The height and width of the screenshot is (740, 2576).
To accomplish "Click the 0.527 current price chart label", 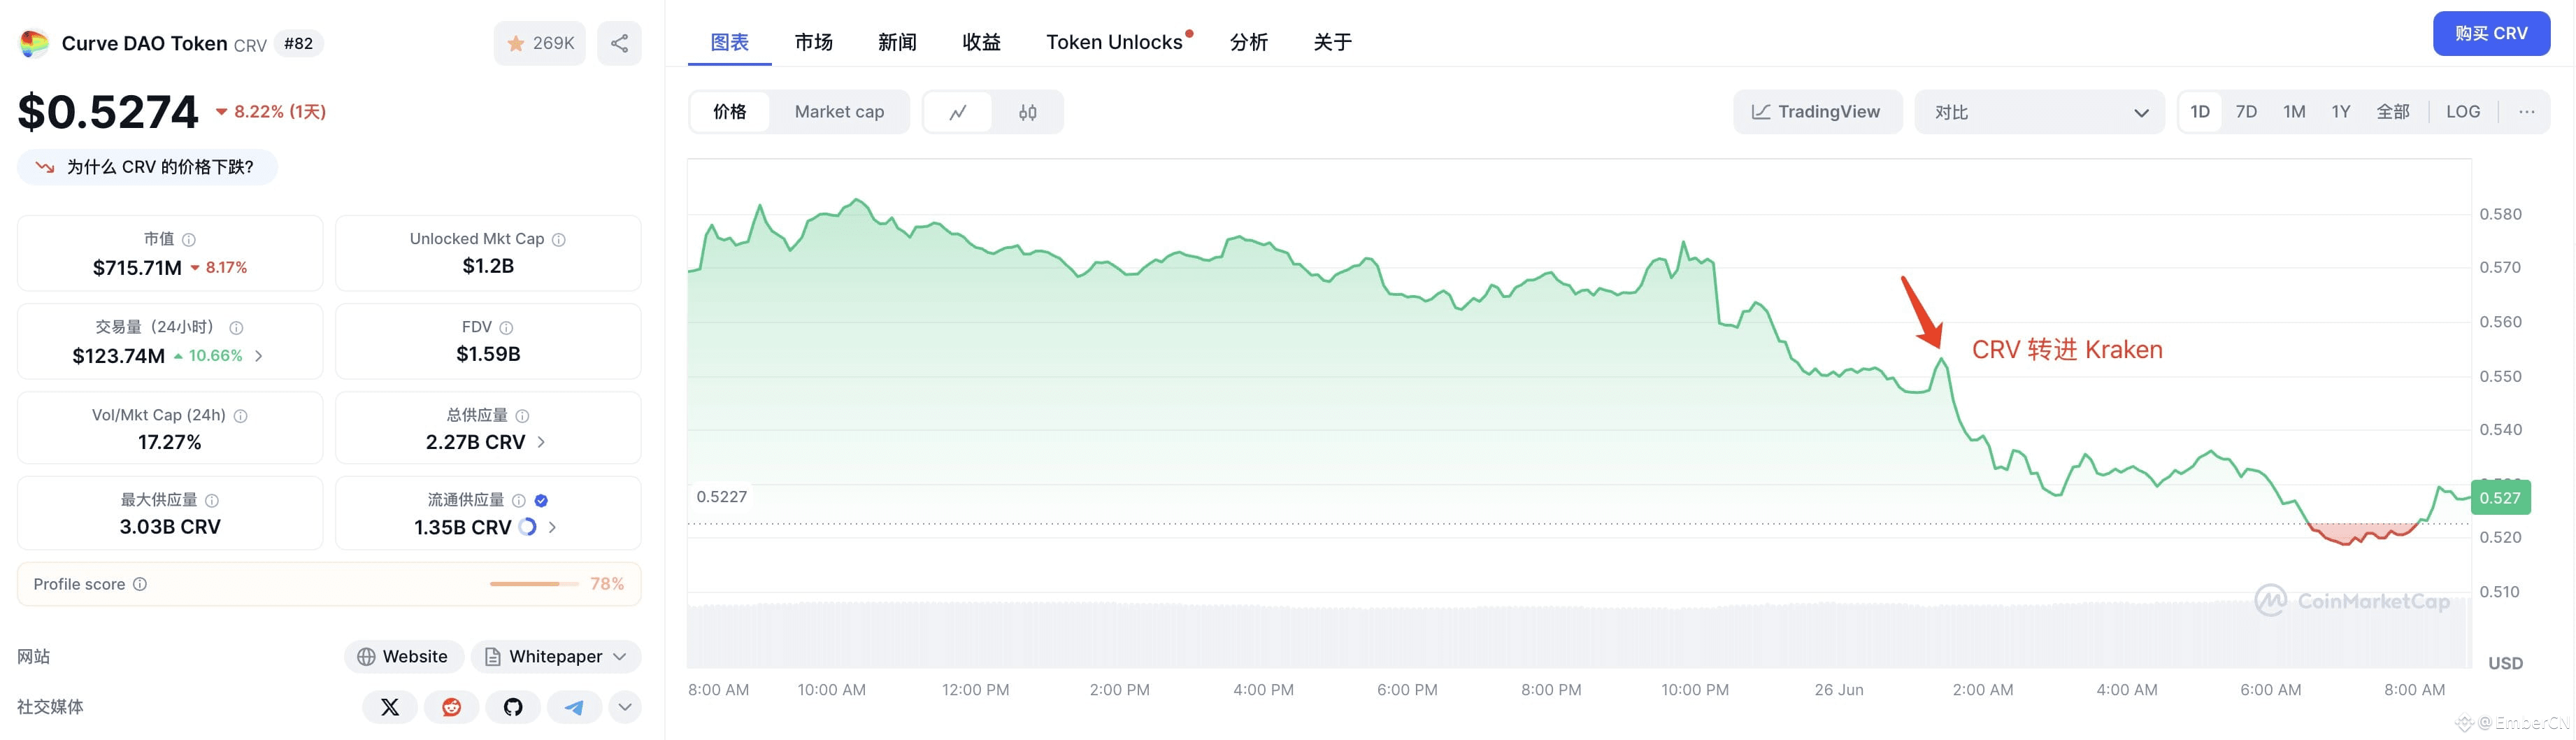I will [2500, 498].
